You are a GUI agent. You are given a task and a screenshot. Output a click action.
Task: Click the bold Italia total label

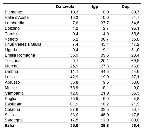(9, 125)
